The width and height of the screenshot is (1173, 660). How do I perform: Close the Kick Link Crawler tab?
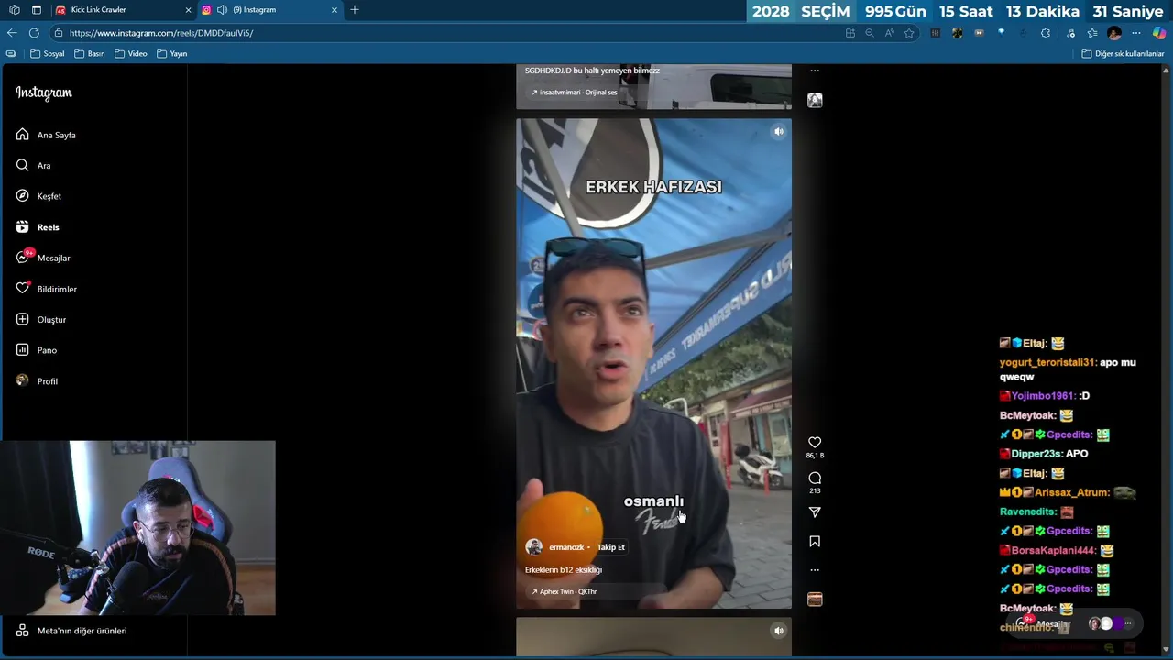pyautogui.click(x=188, y=10)
